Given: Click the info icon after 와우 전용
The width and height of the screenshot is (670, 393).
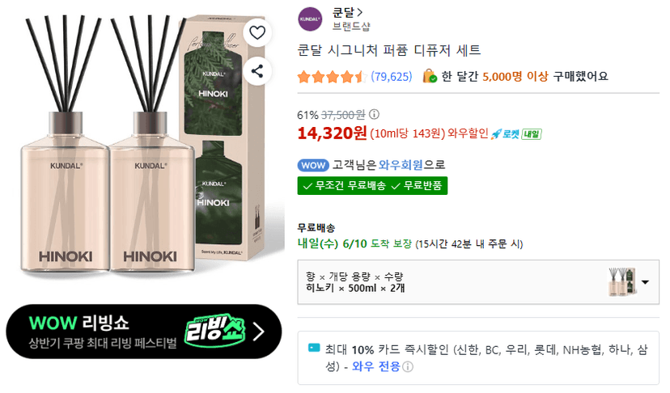Looking at the screenshot, I should coord(408,366).
